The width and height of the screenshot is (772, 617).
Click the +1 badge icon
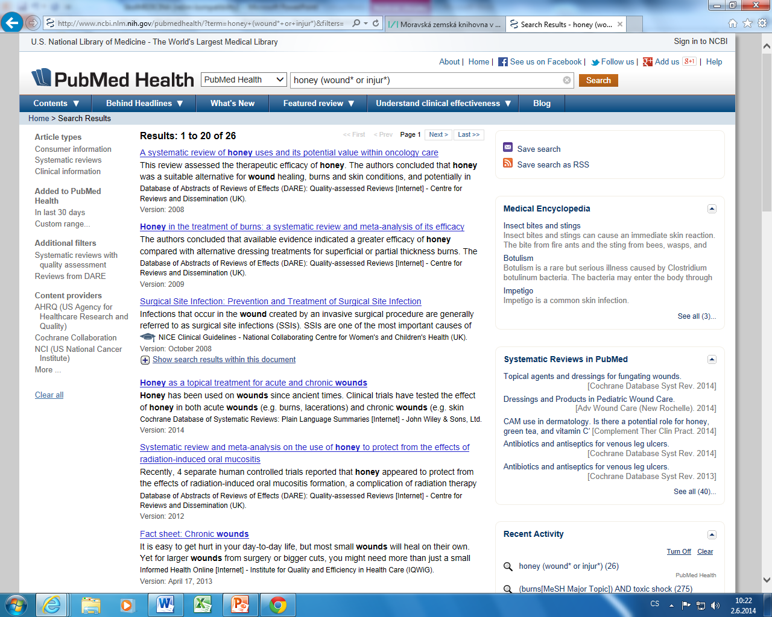tap(689, 61)
